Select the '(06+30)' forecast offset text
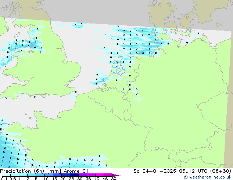The image size is (233, 180). coord(221,171)
